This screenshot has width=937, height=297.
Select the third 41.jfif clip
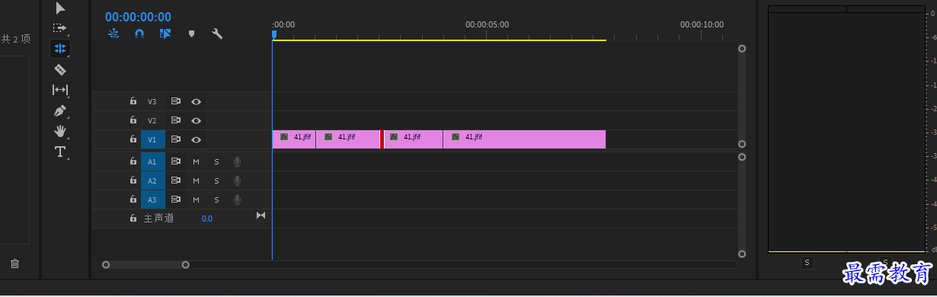tap(414, 139)
